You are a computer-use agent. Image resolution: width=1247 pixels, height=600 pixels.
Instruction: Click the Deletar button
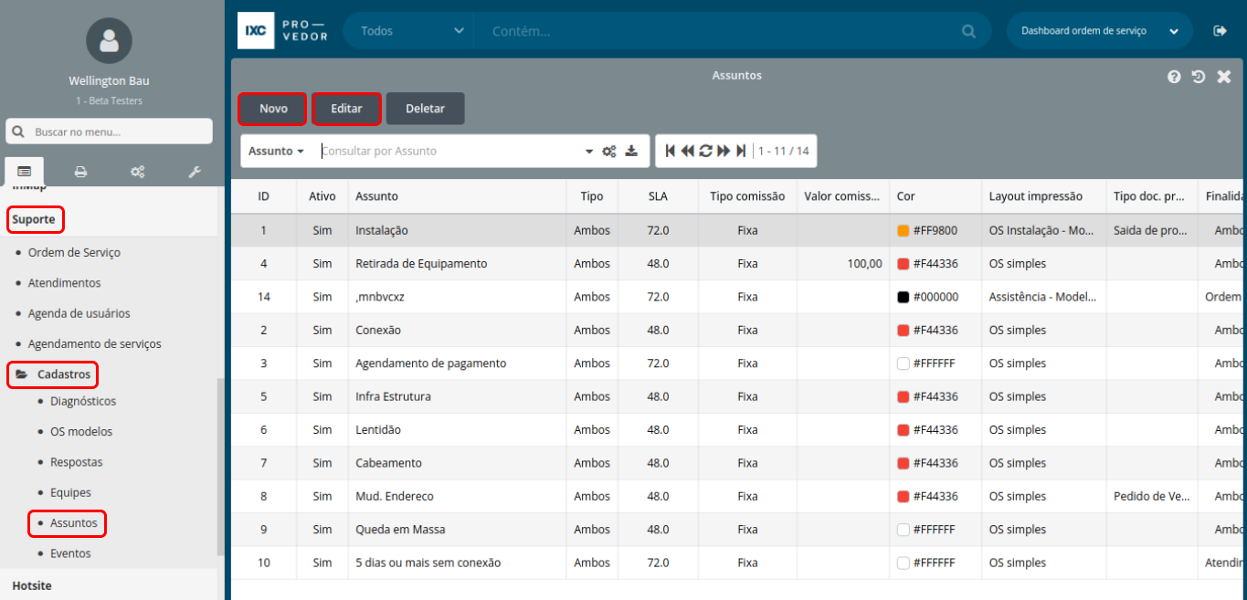[426, 109]
